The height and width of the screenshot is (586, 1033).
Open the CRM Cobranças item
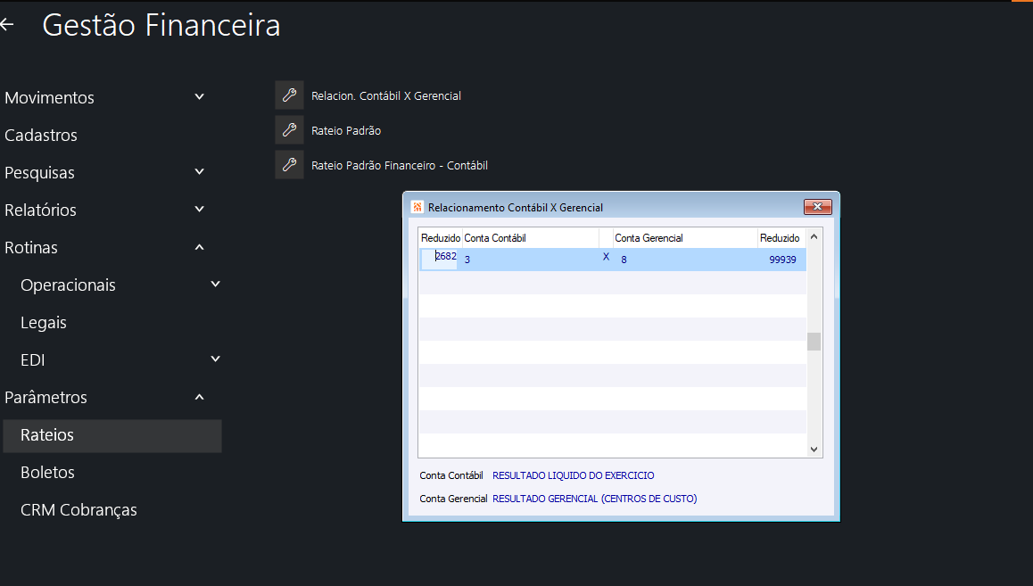tap(79, 510)
